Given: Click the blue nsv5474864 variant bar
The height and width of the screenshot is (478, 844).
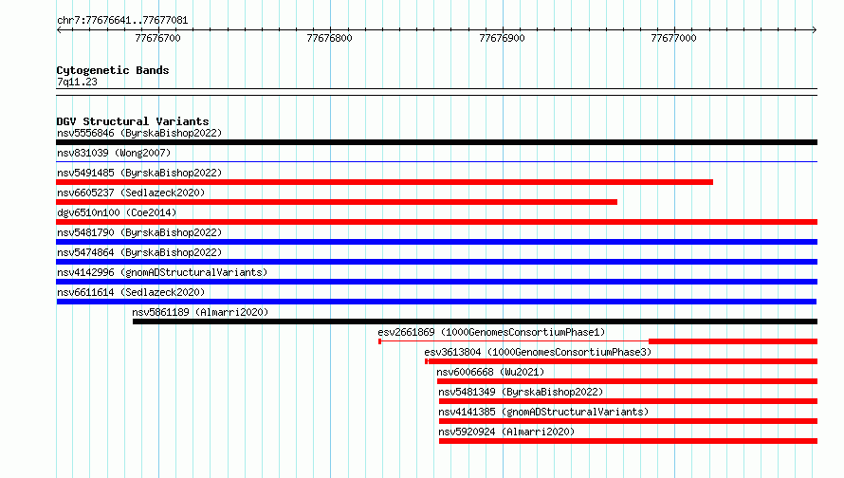Looking at the screenshot, I should [x=436, y=262].
